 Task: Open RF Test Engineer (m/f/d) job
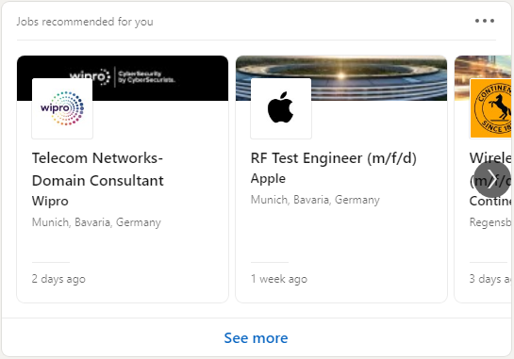point(334,158)
